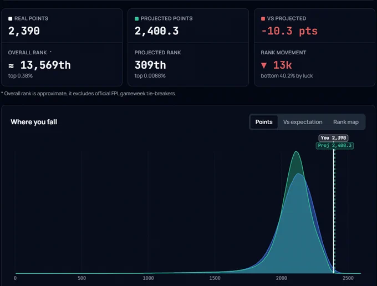Screen dimensions: 377x286
Task: Click the projected rank '309th'
Action: pyautogui.click(x=150, y=65)
